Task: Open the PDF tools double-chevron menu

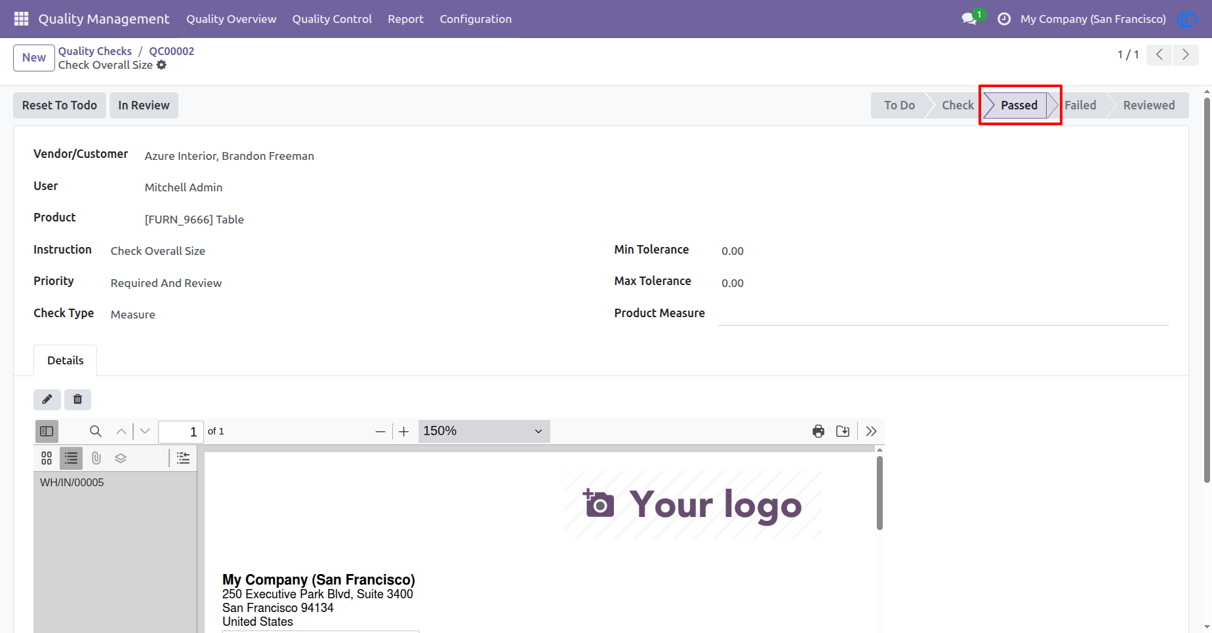Action: (x=871, y=431)
